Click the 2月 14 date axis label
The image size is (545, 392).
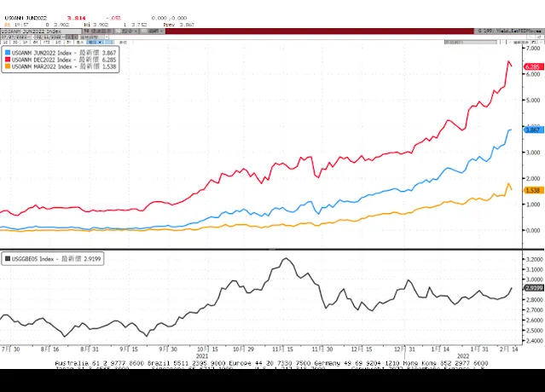point(508,349)
